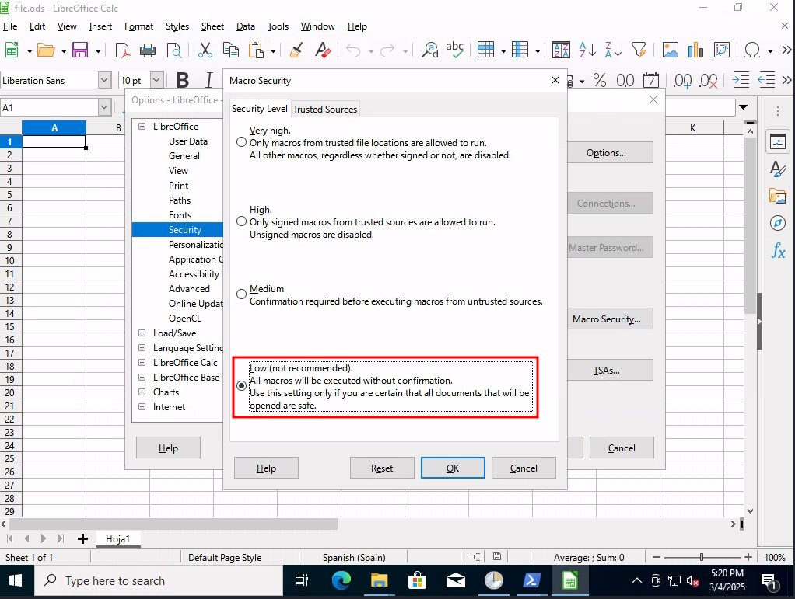Collapse the LibreOffice tree node
Image resolution: width=795 pixels, height=599 pixels.
(x=142, y=126)
